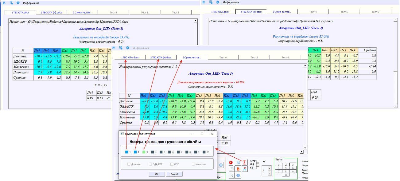
Task: Select test 5 in the Тесты grid
Action: 285,168
